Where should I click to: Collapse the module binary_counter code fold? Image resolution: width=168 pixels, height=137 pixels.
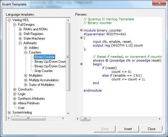pos(82,30)
